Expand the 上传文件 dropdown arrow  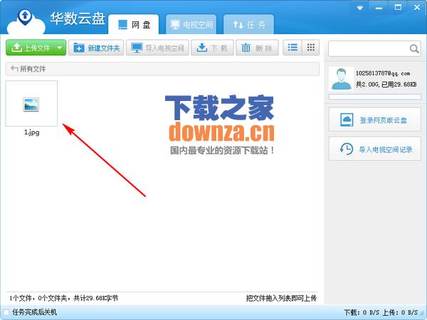point(60,48)
